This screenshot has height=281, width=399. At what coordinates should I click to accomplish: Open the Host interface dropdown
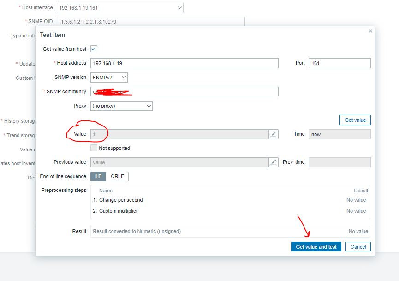tap(120, 8)
